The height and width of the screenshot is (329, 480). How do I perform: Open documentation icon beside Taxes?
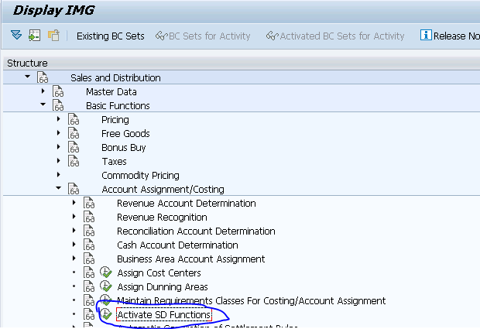[74, 162]
